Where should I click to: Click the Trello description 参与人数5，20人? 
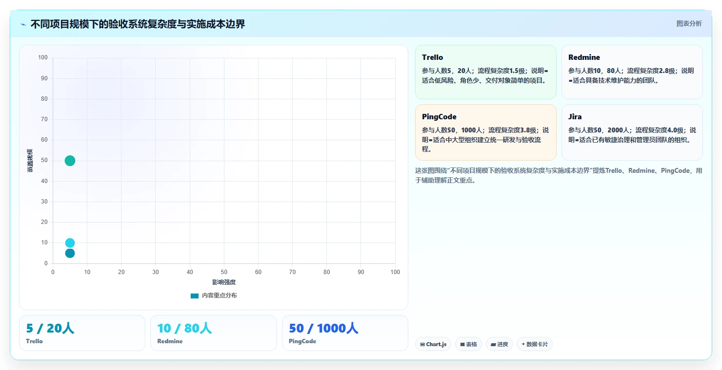(485, 75)
